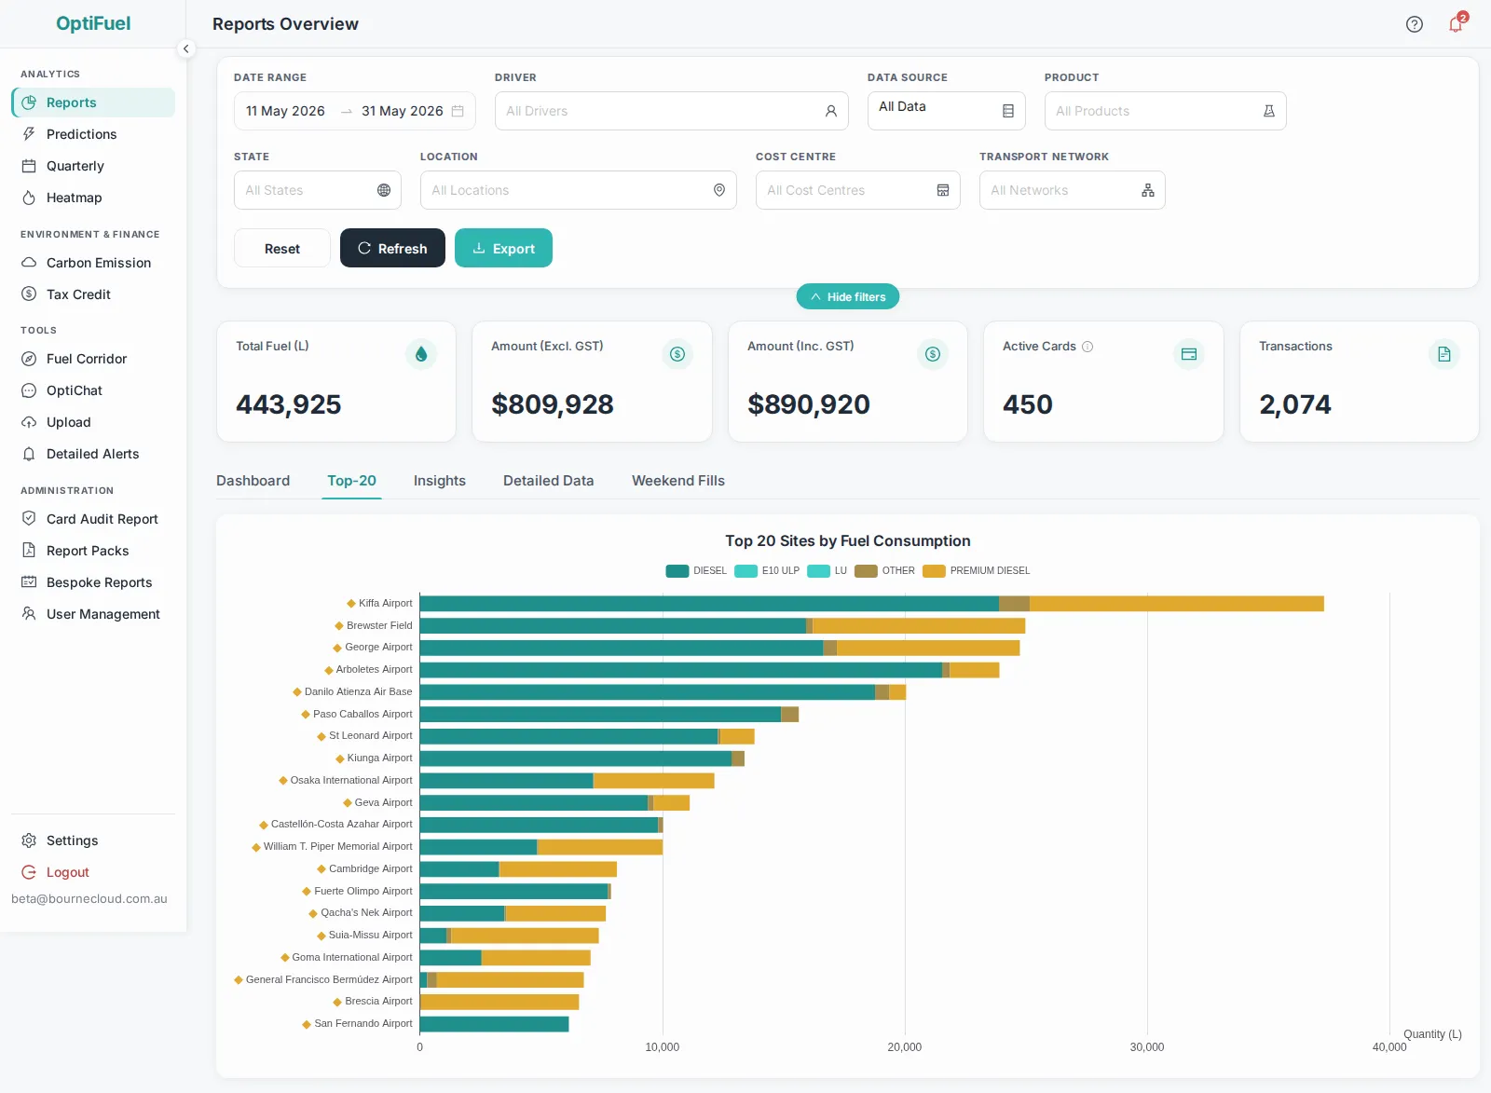
Task: Click the Upload cloud icon
Action: (29, 422)
